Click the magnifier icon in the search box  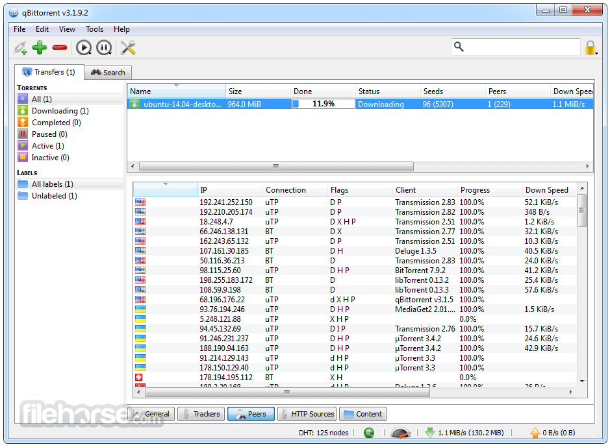pyautogui.click(x=459, y=47)
